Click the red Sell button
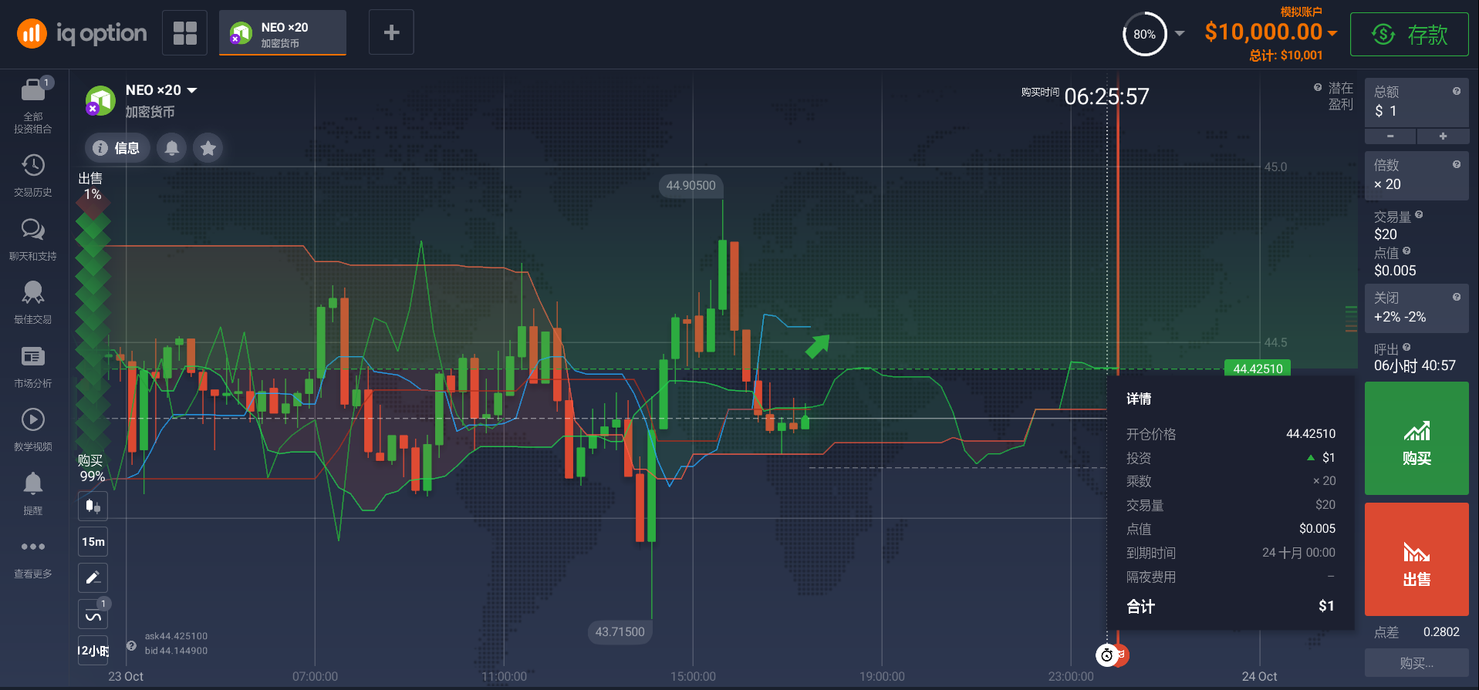This screenshot has width=1479, height=690. pos(1417,559)
